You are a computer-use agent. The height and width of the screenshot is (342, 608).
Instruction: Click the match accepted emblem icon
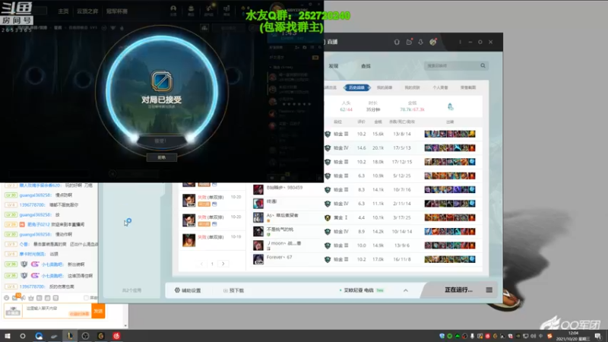tap(162, 81)
